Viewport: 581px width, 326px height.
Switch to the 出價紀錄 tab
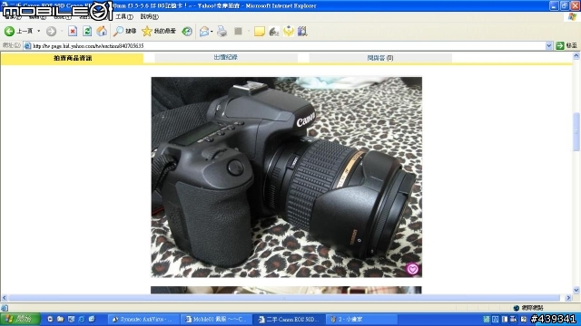[226, 58]
